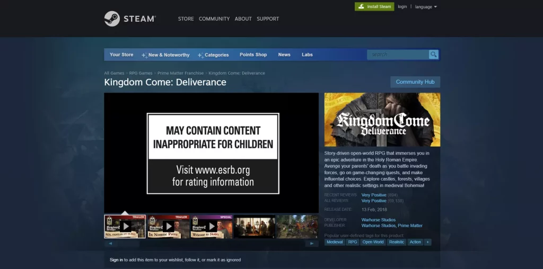Click the release date 13 Feb, 2018
543x269 pixels.
[x=374, y=210]
